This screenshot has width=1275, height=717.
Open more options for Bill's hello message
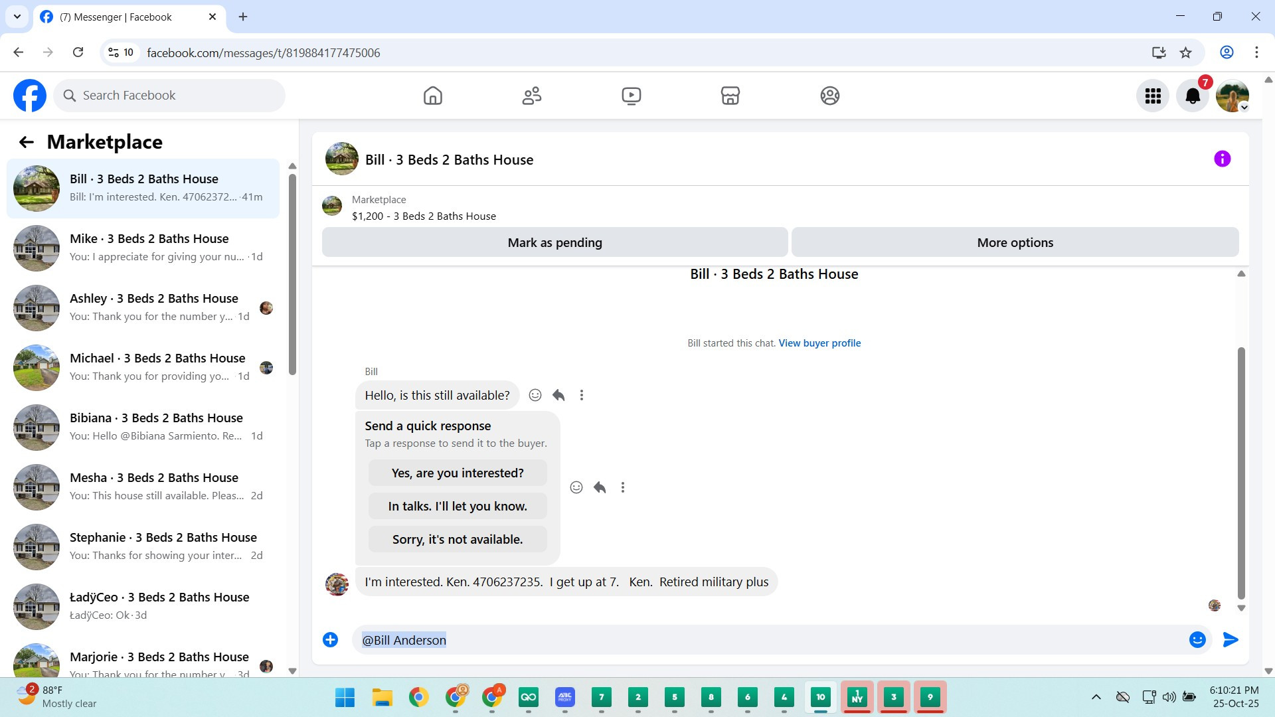click(581, 395)
